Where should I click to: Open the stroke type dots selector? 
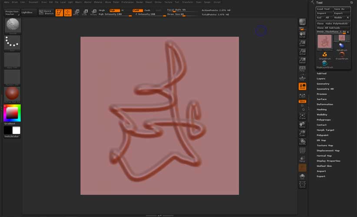click(13, 43)
